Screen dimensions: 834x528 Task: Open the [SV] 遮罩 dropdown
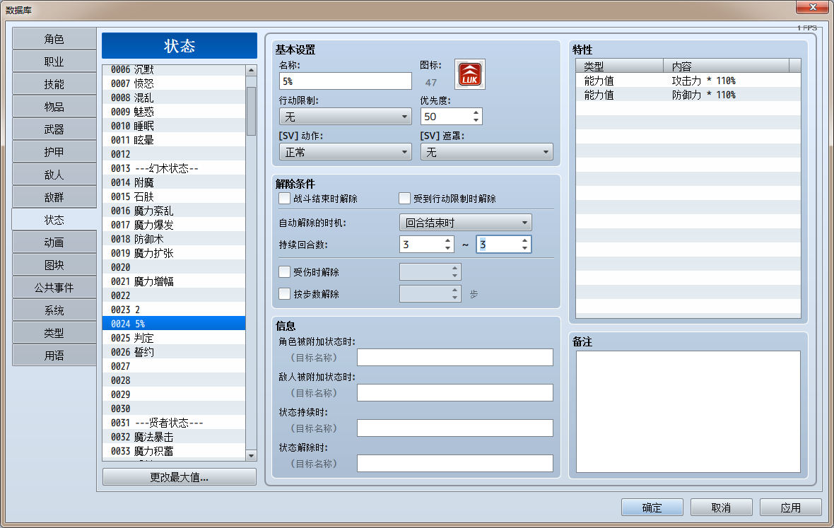click(x=487, y=152)
